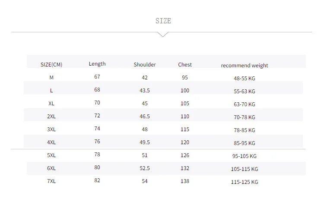Click the 4XL size row label
This screenshot has height=221, width=324.
pyautogui.click(x=51, y=142)
